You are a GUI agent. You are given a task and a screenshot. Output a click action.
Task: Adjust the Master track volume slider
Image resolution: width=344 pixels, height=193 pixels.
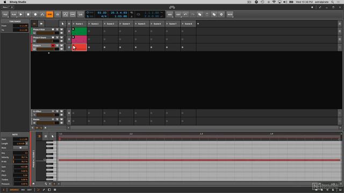point(48,123)
